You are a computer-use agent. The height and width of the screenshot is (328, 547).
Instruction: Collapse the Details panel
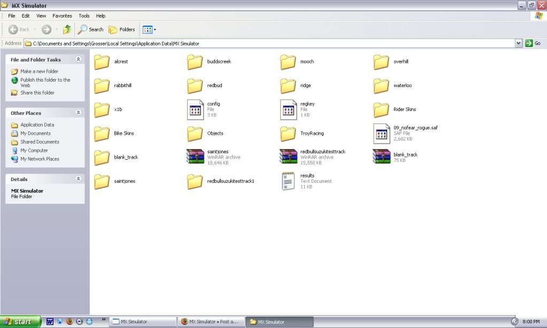tap(79, 179)
